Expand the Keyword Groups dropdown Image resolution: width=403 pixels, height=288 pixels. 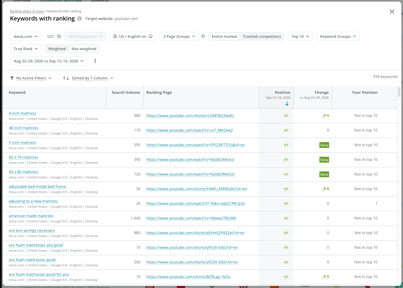click(338, 36)
